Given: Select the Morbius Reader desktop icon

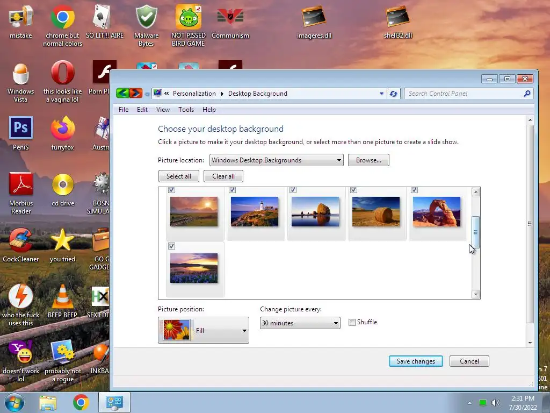Looking at the screenshot, I should pyautogui.click(x=21, y=193).
